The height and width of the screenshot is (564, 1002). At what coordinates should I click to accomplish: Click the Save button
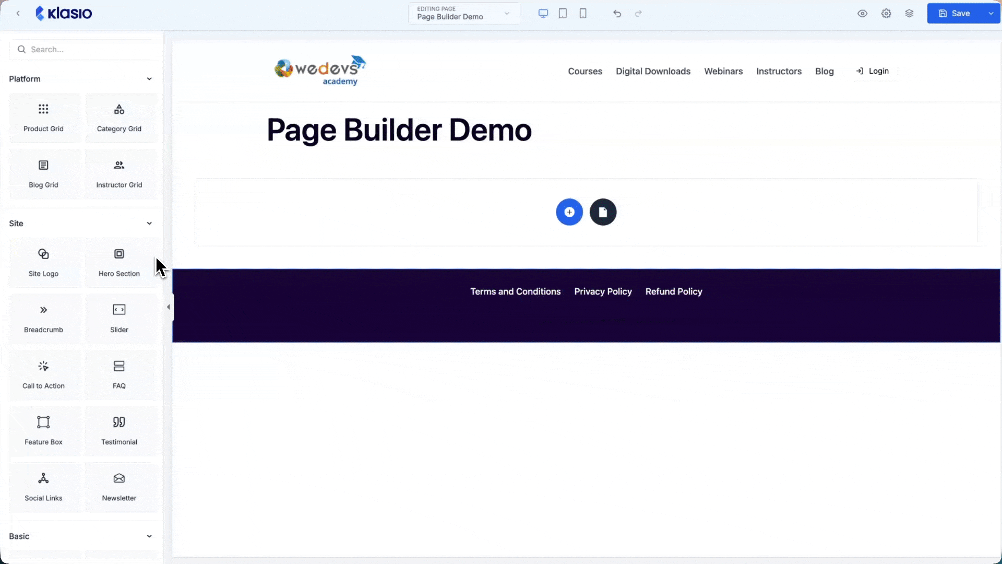(958, 13)
